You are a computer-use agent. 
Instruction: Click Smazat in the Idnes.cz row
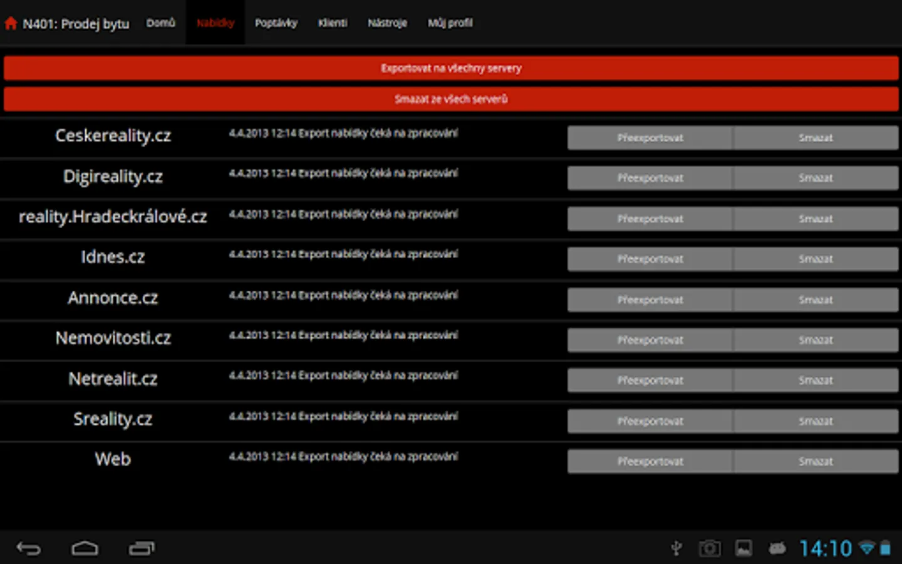point(816,259)
